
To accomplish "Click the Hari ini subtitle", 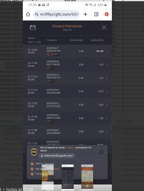I will (x=67, y=30).
